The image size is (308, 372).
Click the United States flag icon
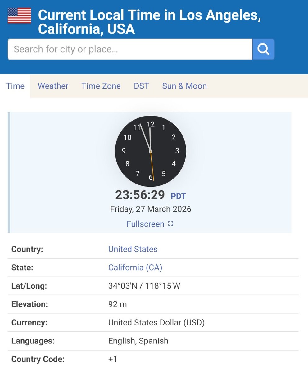click(x=19, y=15)
